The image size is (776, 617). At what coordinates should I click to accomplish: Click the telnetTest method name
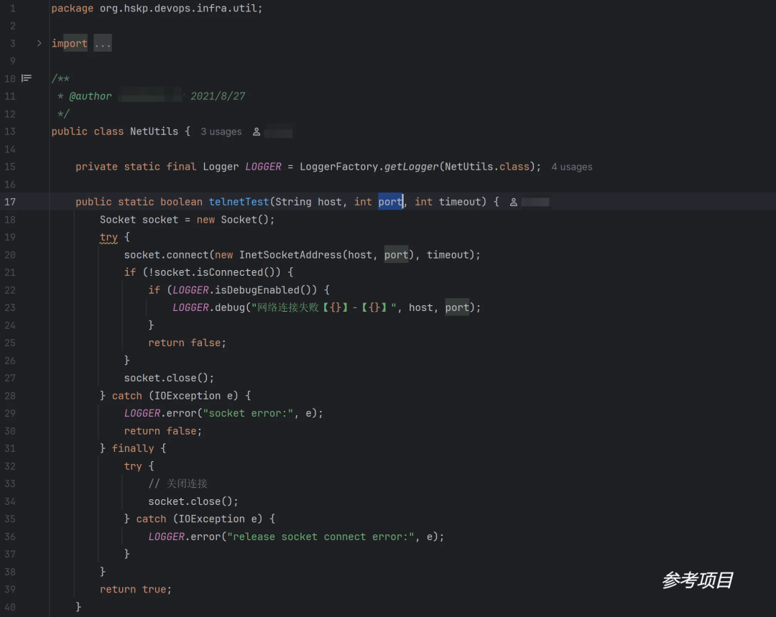239,202
